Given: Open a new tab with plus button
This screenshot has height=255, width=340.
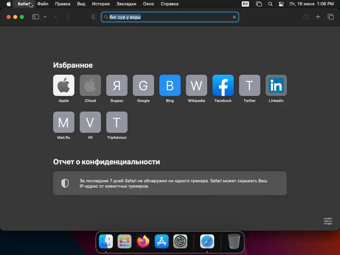Looking at the screenshot, I should point(318,17).
